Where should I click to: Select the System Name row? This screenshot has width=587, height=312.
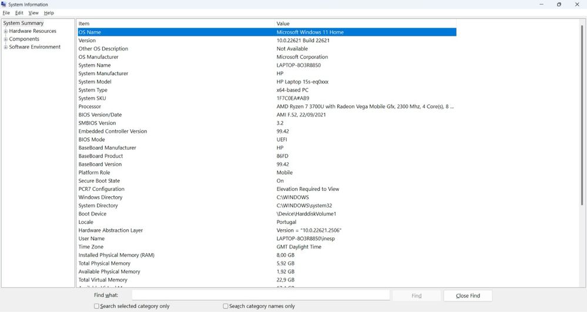(267, 65)
